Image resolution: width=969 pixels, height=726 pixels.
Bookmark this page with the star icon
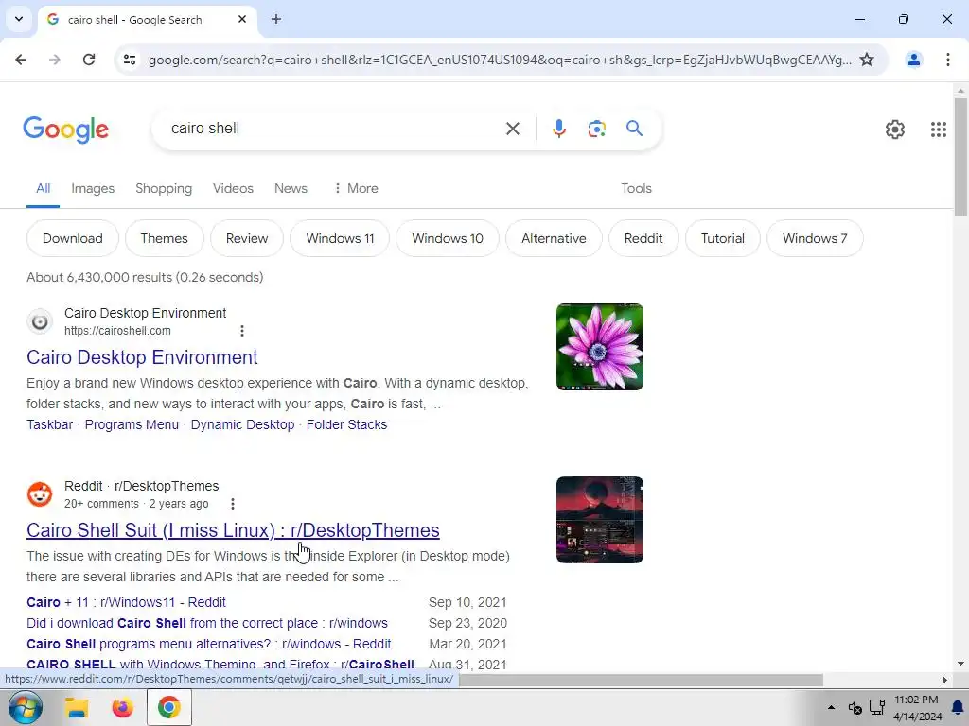pyautogui.click(x=867, y=60)
